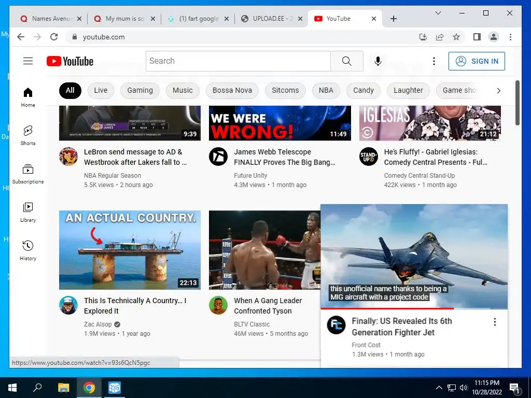Click the YouTube logo
531x398 pixels.
point(70,61)
